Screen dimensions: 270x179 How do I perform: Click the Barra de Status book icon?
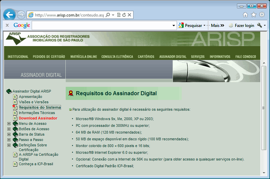[16, 134]
